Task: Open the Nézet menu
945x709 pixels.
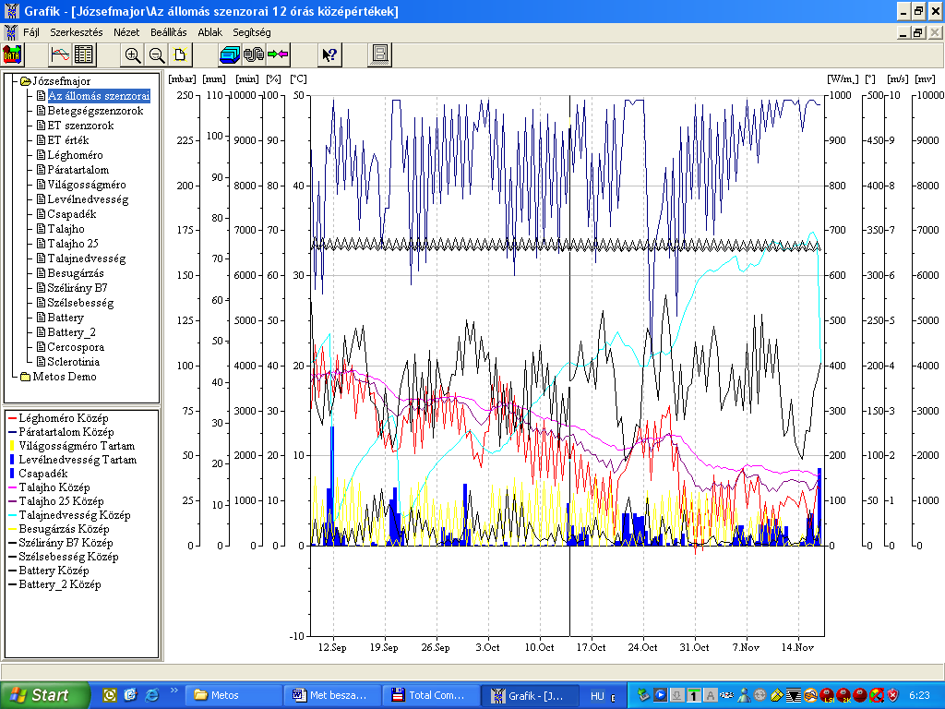Action: coord(126,32)
